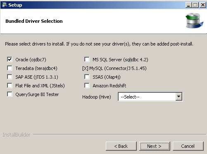Screen dimensions: 207x154
Task: Enable the Teradata (terajdbc4) driver
Action: coord(10,68)
